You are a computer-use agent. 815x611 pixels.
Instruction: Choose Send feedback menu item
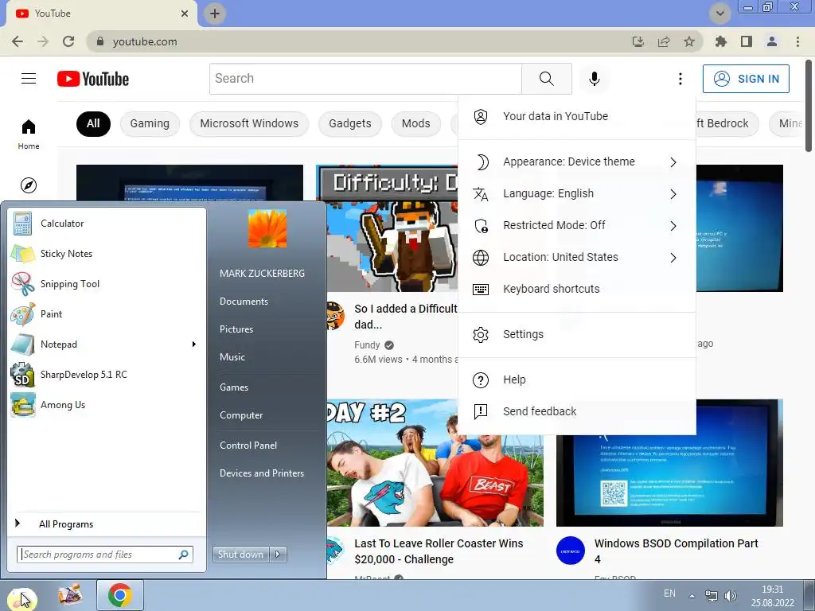(577, 411)
